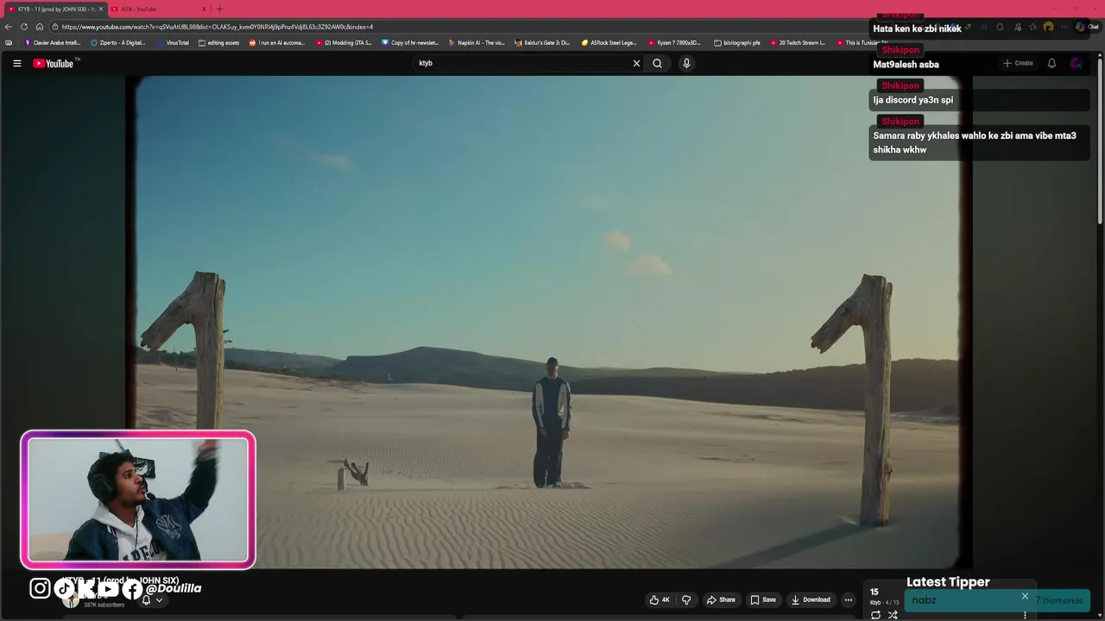Open YouTube notifications bell
This screenshot has width=1105, height=621.
coord(1051,63)
